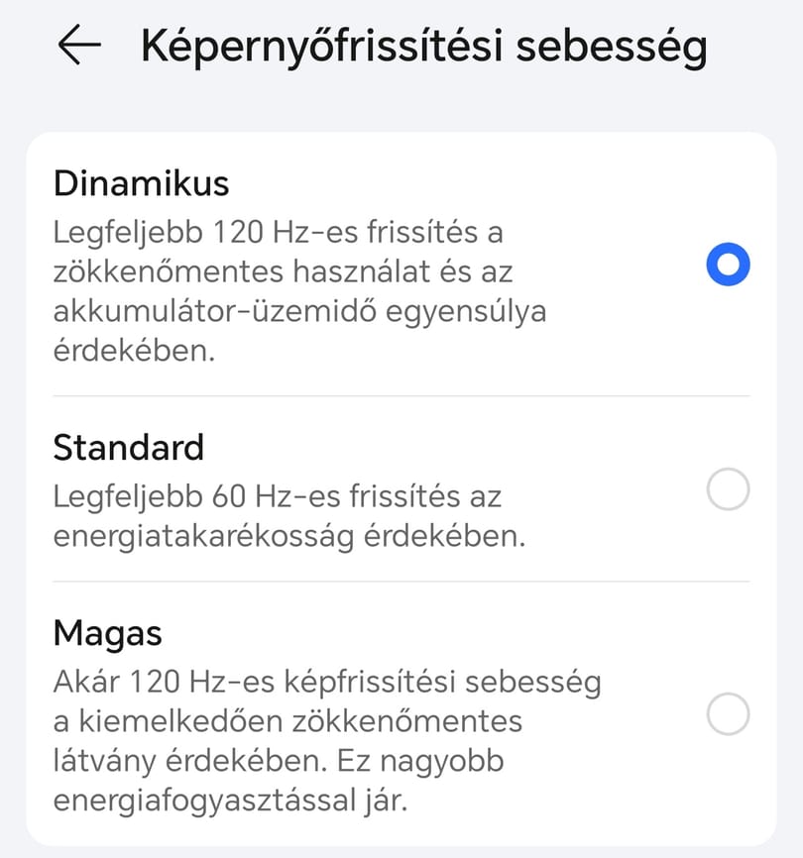Click the divider line between Standard and Magas
This screenshot has height=858, width=803.
click(401, 582)
